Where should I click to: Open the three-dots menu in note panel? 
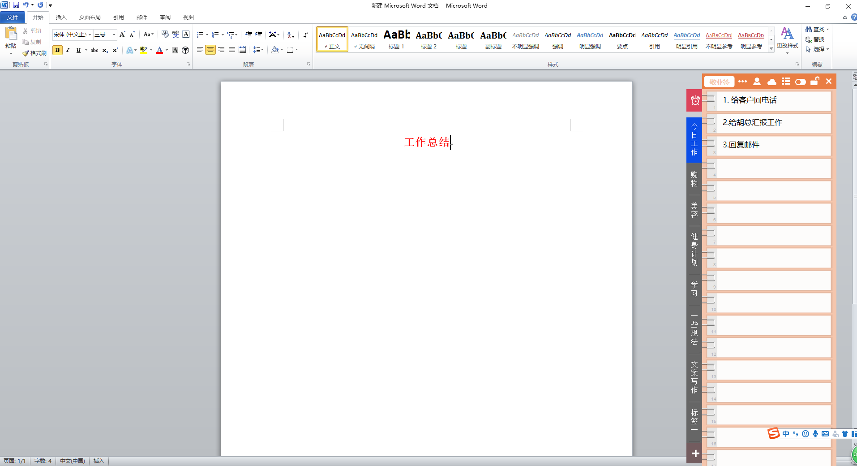742,82
